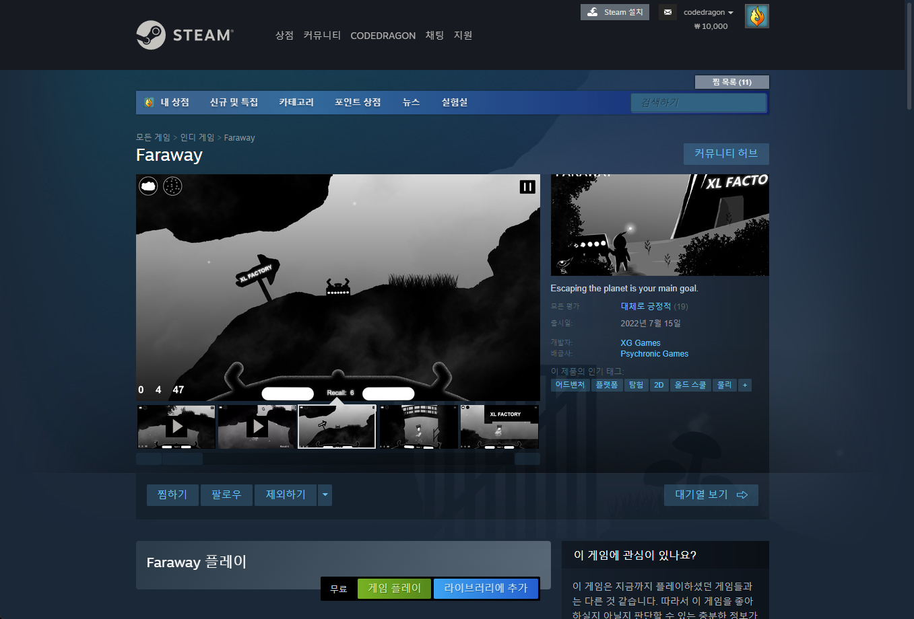Play the second video thumbnail
Screen dimensions: 914x619
[x=257, y=427]
